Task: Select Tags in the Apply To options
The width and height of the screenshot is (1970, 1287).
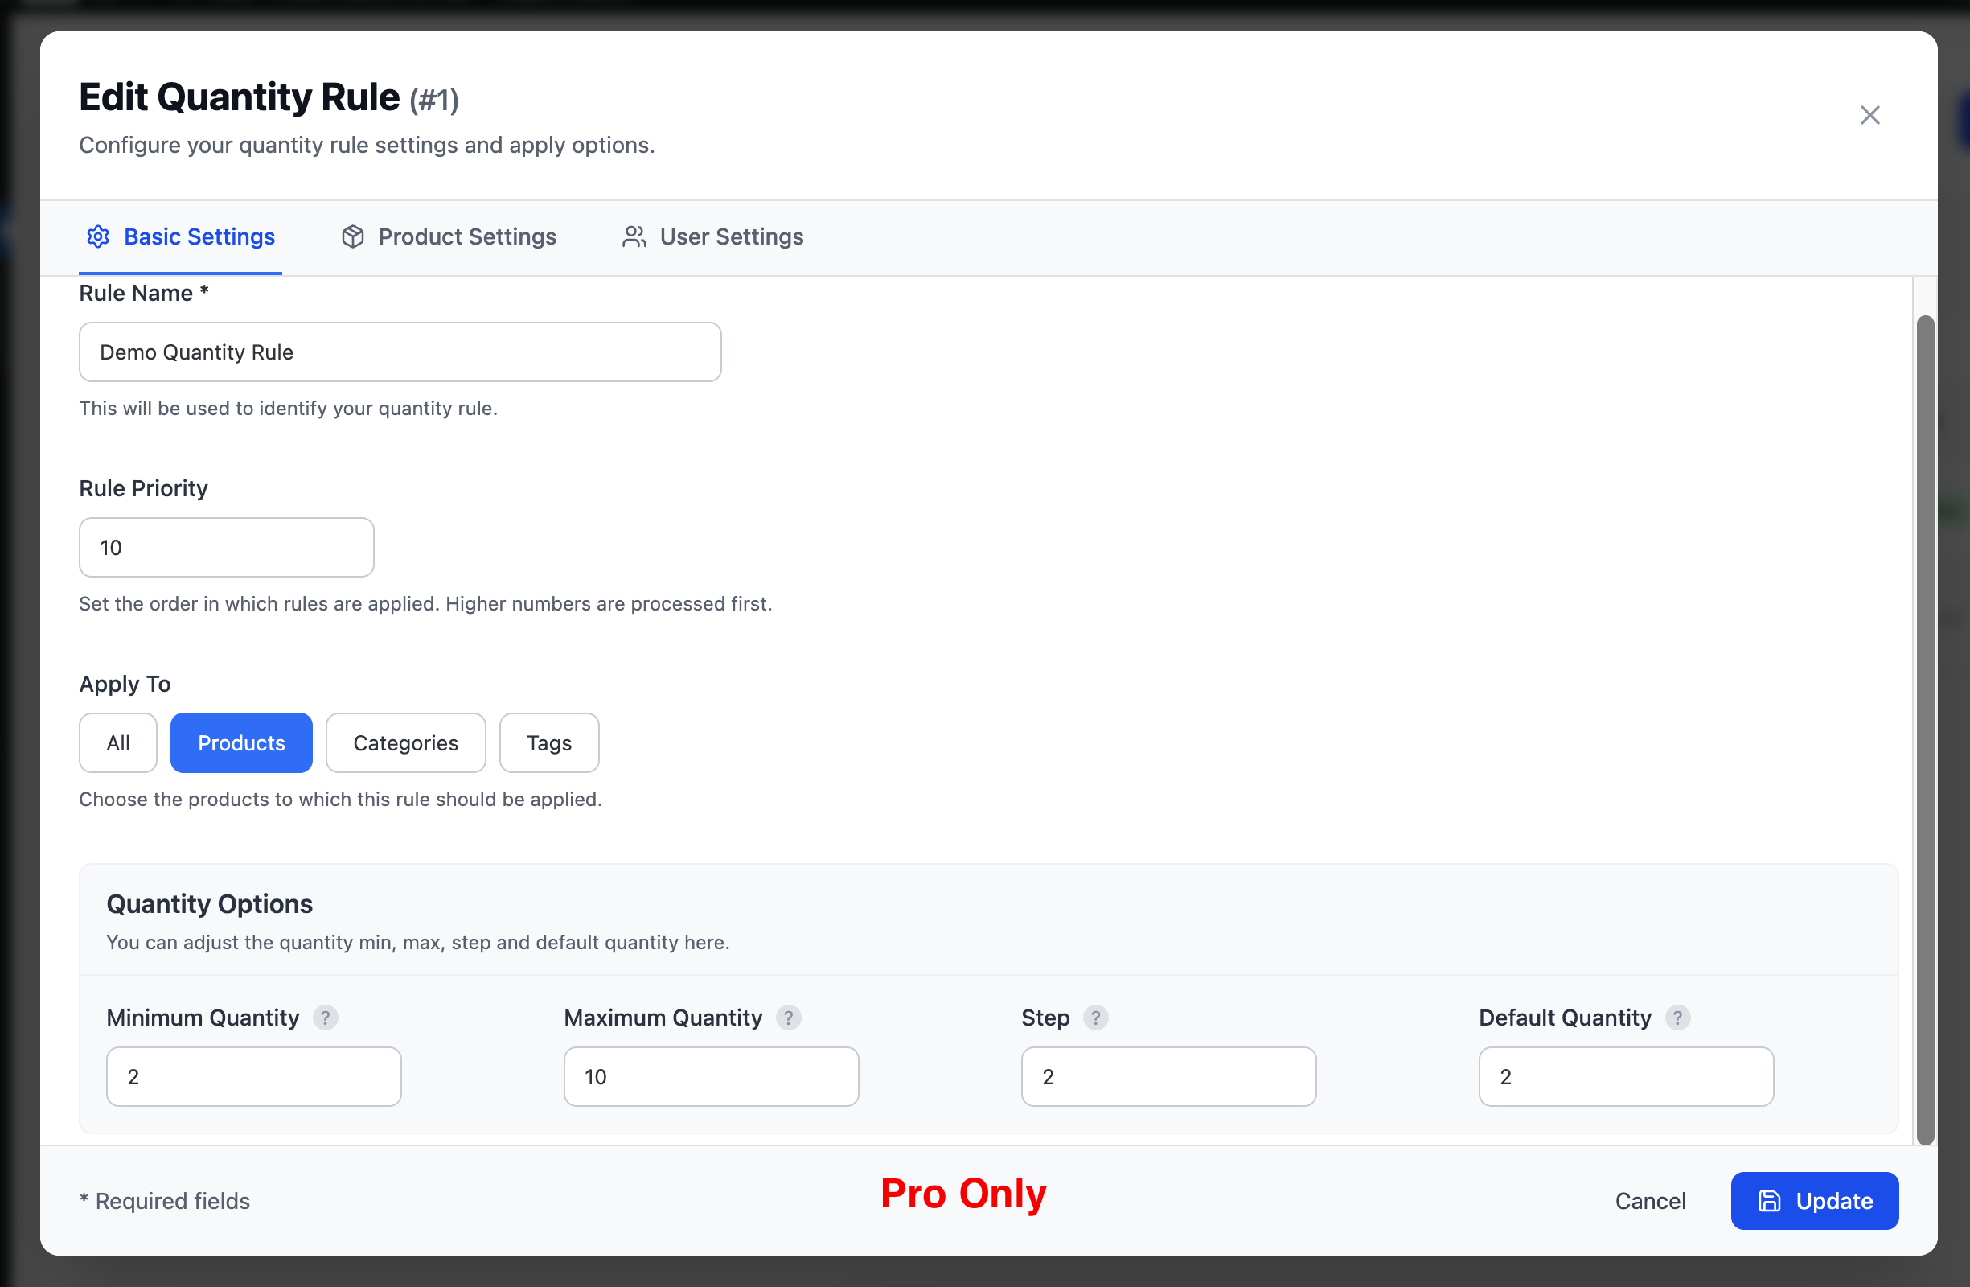Action: [548, 743]
